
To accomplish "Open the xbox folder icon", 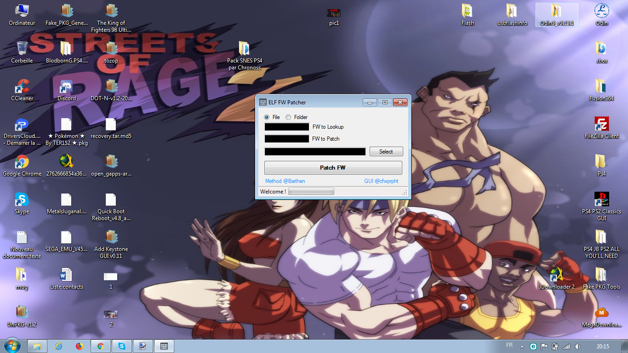I will pyautogui.click(x=601, y=52).
